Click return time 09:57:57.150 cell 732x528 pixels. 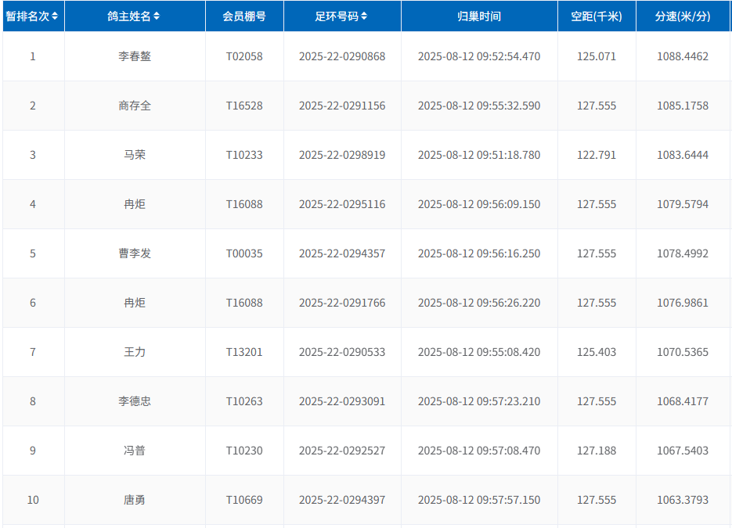pos(479,500)
